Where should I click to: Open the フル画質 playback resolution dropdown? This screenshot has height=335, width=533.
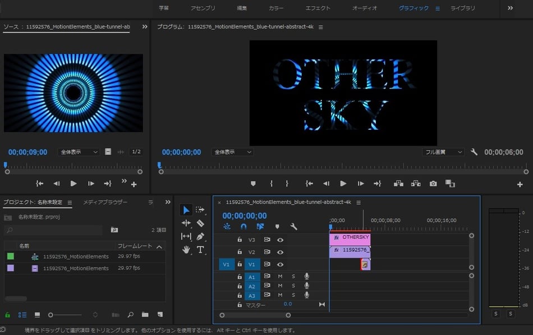click(443, 152)
